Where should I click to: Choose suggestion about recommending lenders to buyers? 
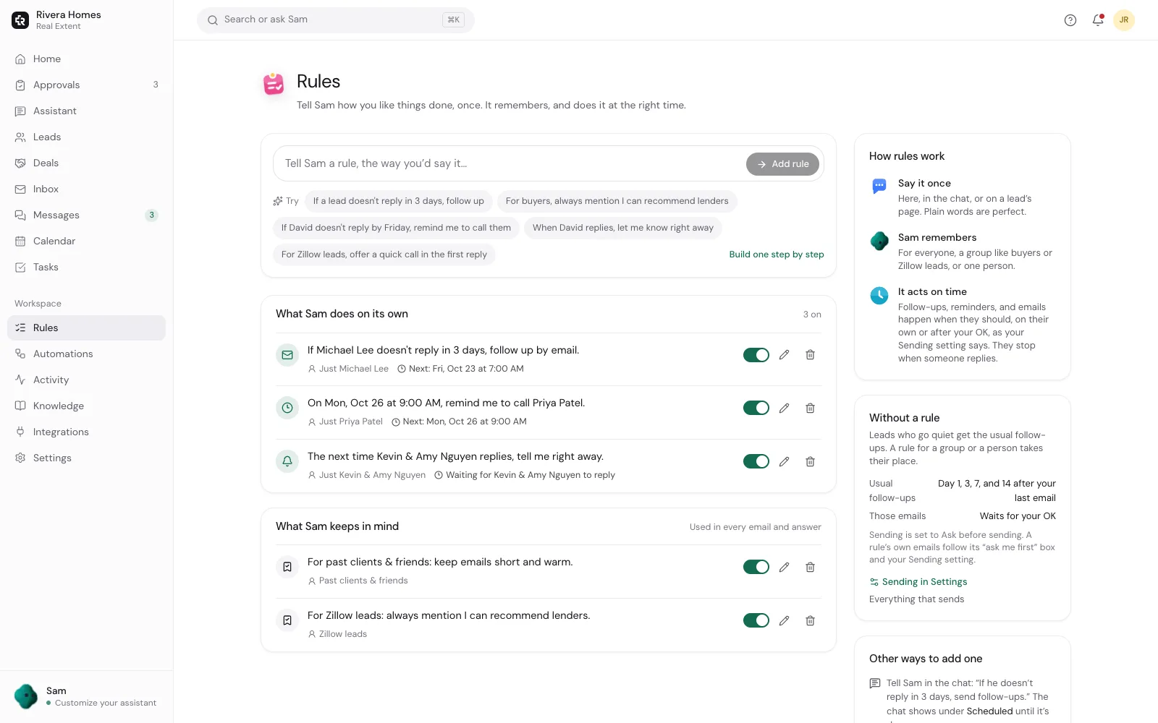pyautogui.click(x=617, y=201)
